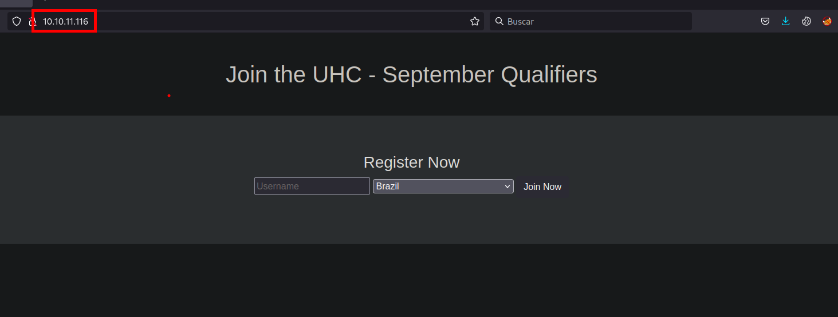This screenshot has height=317, width=838.
Task: Bookmark this page with the star icon
Action: [x=475, y=21]
